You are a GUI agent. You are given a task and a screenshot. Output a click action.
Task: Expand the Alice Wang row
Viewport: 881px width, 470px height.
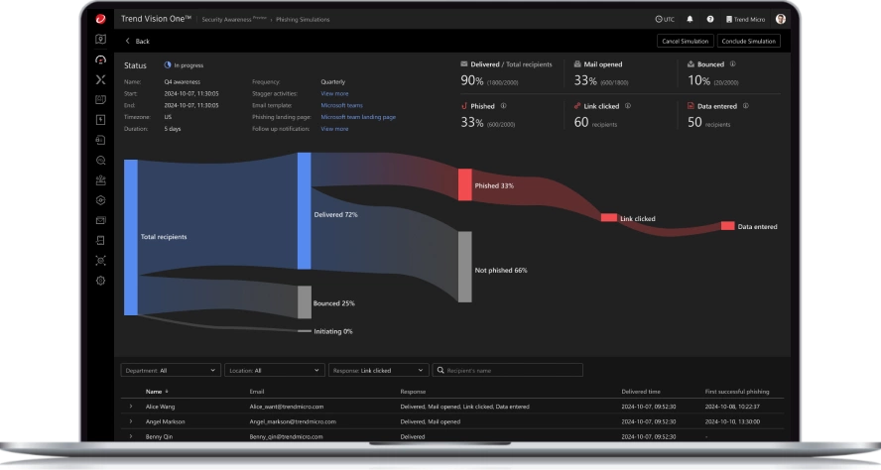pyautogui.click(x=131, y=406)
